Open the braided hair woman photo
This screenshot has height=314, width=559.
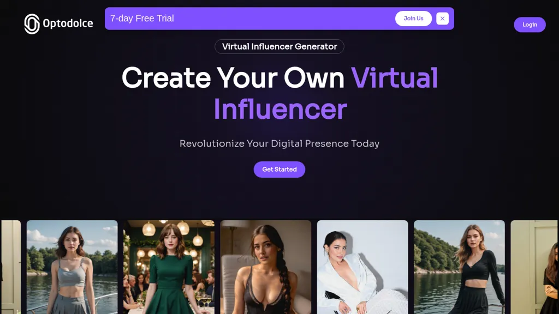tap(266, 267)
